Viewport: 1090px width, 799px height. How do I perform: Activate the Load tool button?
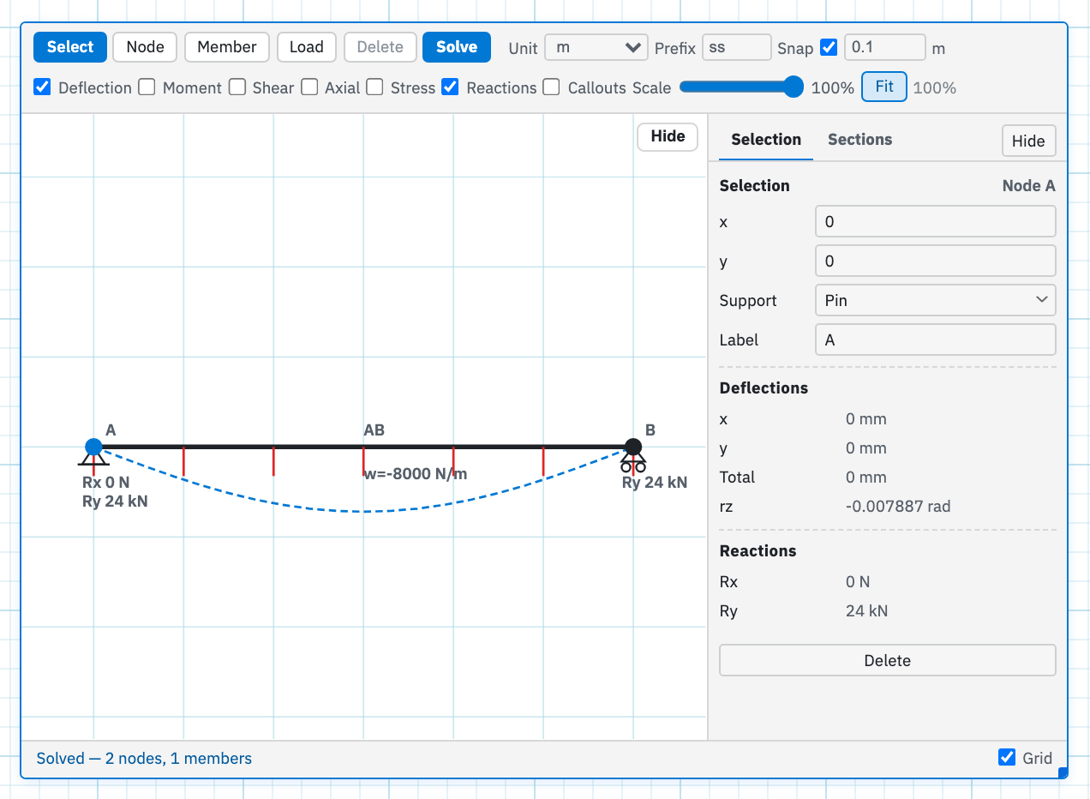pos(307,47)
